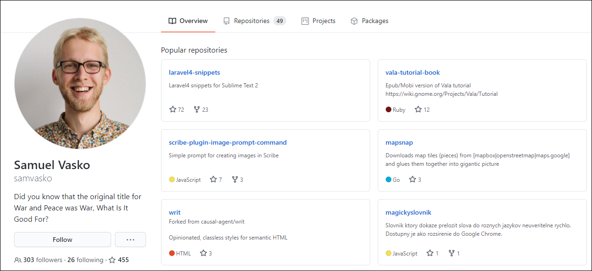This screenshot has width=592, height=271.
Task: Click the HTML language color dot
Action: [172, 253]
